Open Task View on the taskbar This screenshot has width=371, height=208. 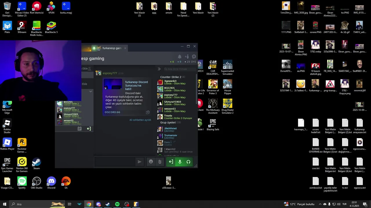pyautogui.click(x=70, y=204)
